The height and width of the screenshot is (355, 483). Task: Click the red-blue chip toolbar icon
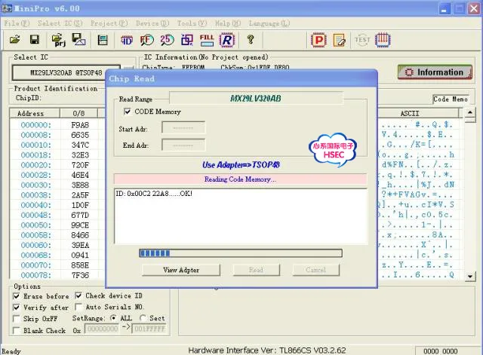click(x=383, y=40)
